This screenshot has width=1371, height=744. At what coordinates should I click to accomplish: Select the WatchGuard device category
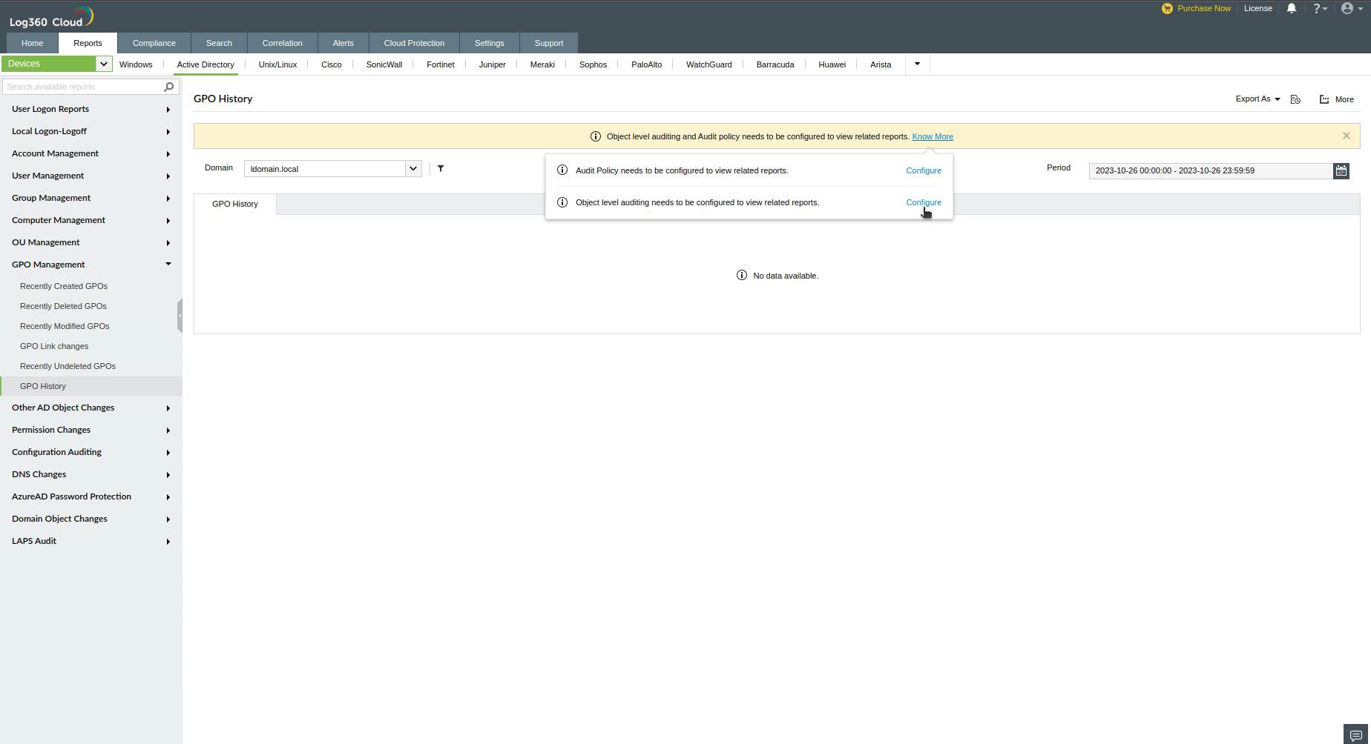[x=708, y=64]
